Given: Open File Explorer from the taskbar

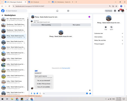Looking at the screenshot, I should coord(12,99).
